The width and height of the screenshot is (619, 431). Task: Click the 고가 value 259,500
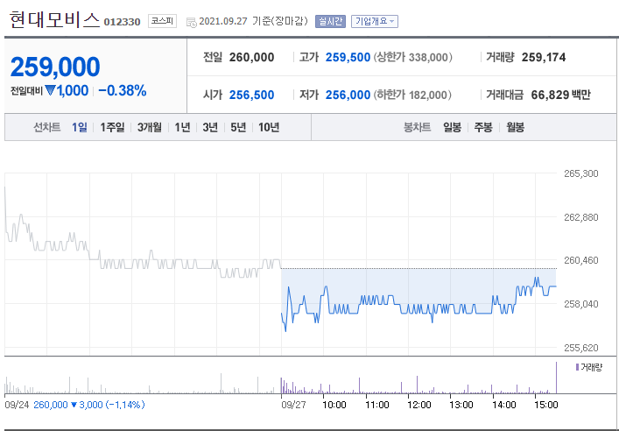(x=348, y=57)
